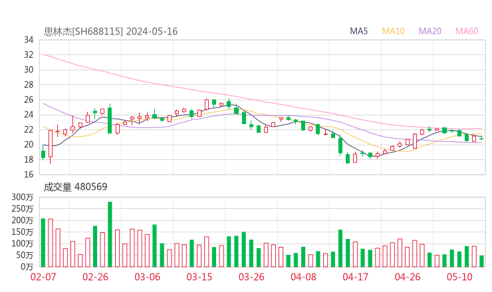Click the 28 price axis label
This screenshot has width=492, height=292.
coord(29,84)
